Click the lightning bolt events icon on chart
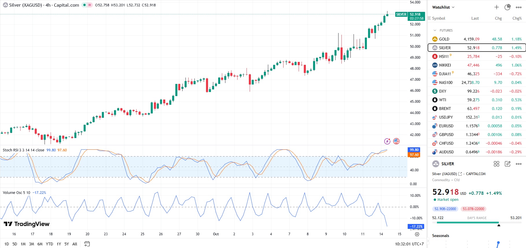This screenshot has height=248, width=526. pos(387,141)
